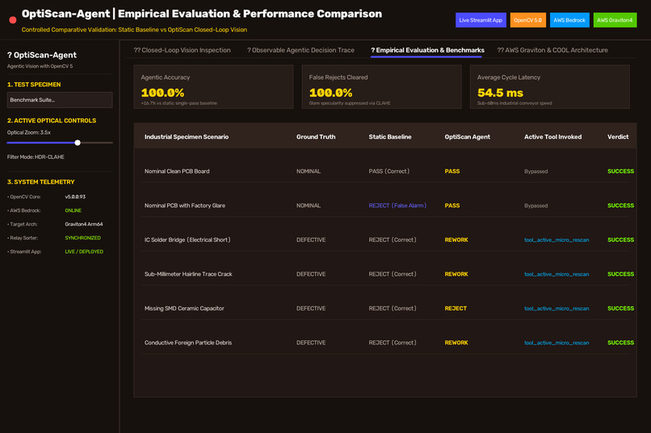
Task: Open the Benchmark Suite test specimen dropdown
Action: (60, 100)
